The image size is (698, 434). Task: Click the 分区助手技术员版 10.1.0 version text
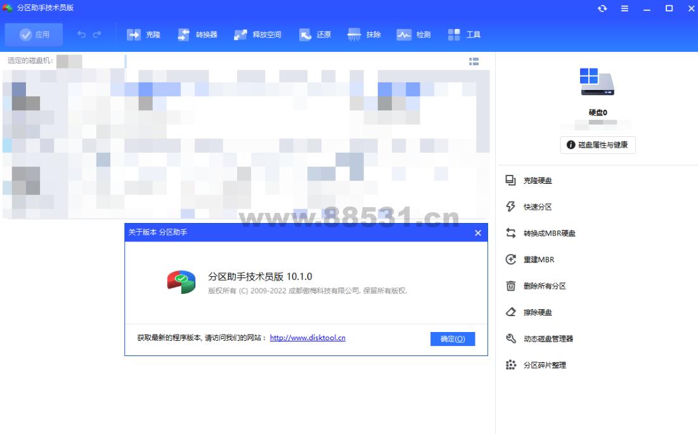tap(260, 277)
